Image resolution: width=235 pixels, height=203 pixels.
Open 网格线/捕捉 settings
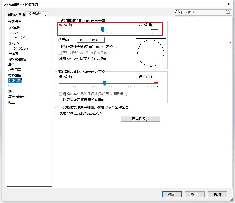pyautogui.click(x=17, y=59)
